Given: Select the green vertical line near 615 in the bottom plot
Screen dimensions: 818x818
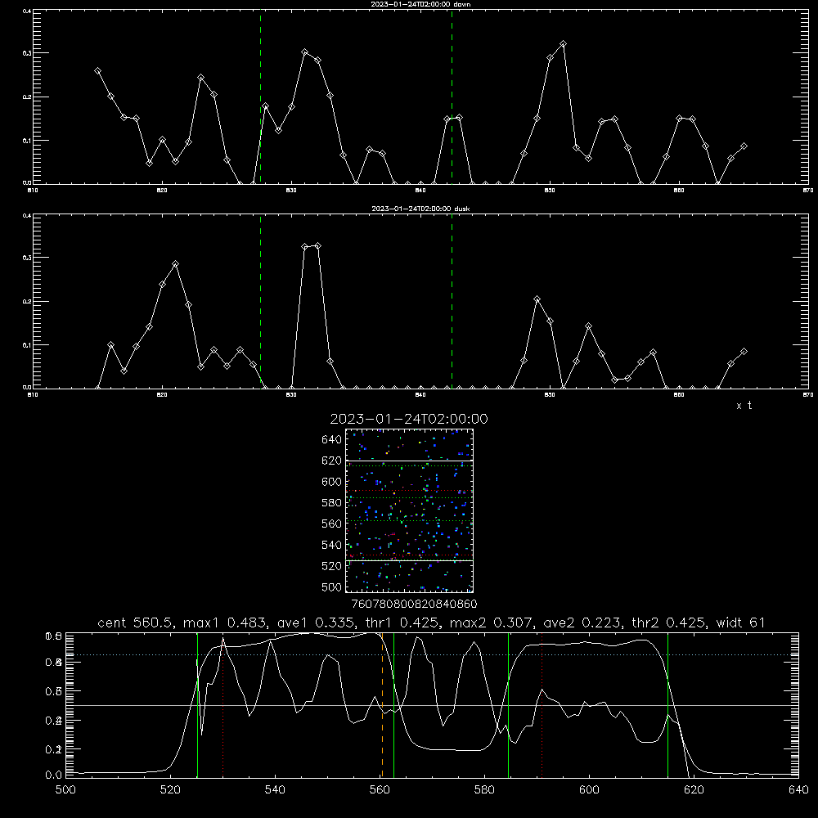Looking at the screenshot, I should click(x=667, y=705).
